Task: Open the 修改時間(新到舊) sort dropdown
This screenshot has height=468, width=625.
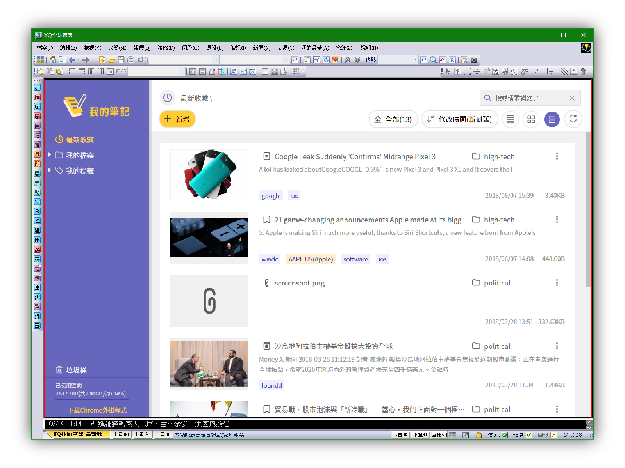Action: point(459,119)
